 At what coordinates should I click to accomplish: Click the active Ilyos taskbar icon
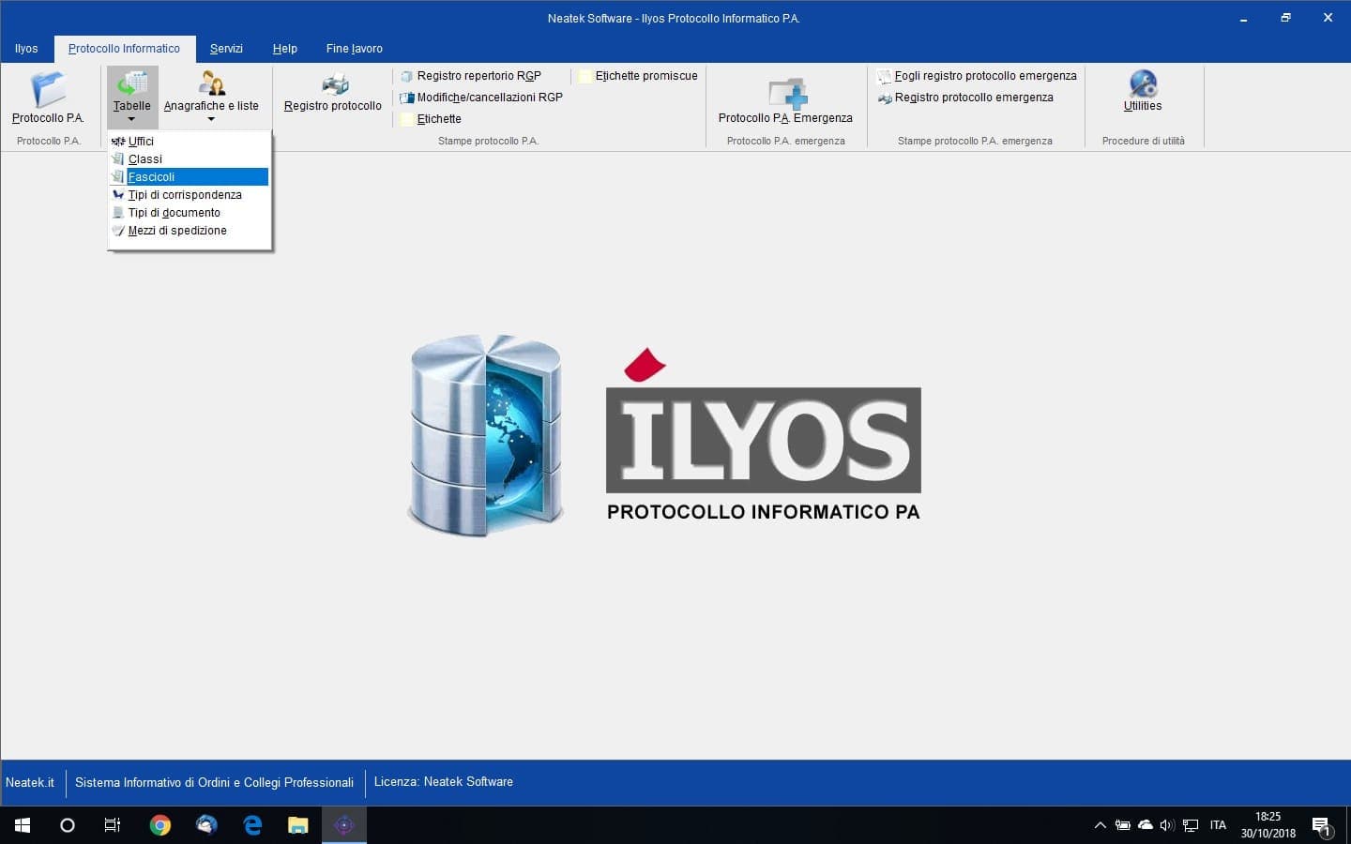[x=344, y=825]
